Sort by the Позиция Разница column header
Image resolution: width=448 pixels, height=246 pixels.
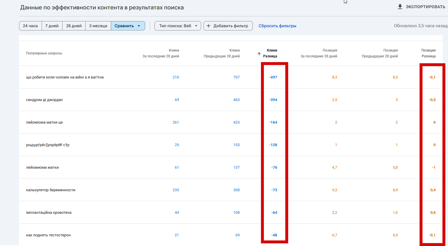(428, 53)
